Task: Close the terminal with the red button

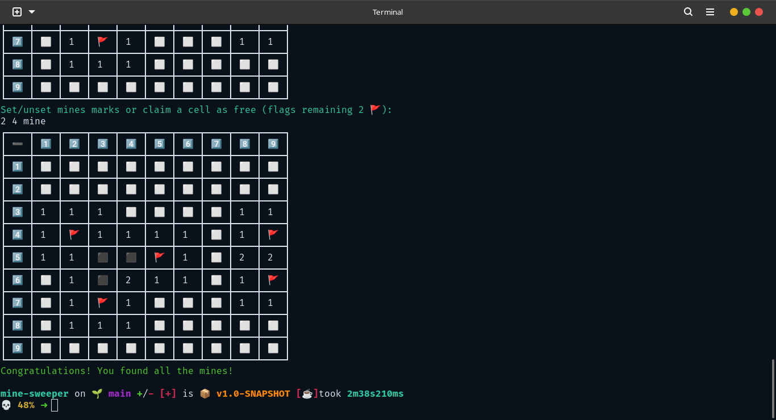Action: click(759, 12)
